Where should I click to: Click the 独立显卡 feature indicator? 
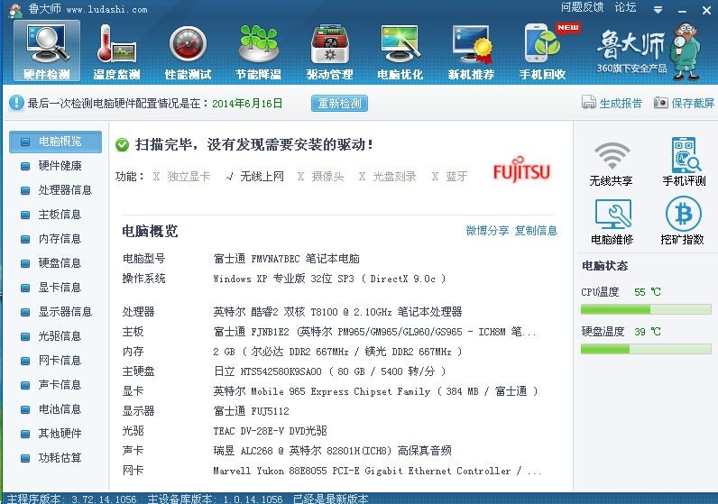tap(181, 176)
